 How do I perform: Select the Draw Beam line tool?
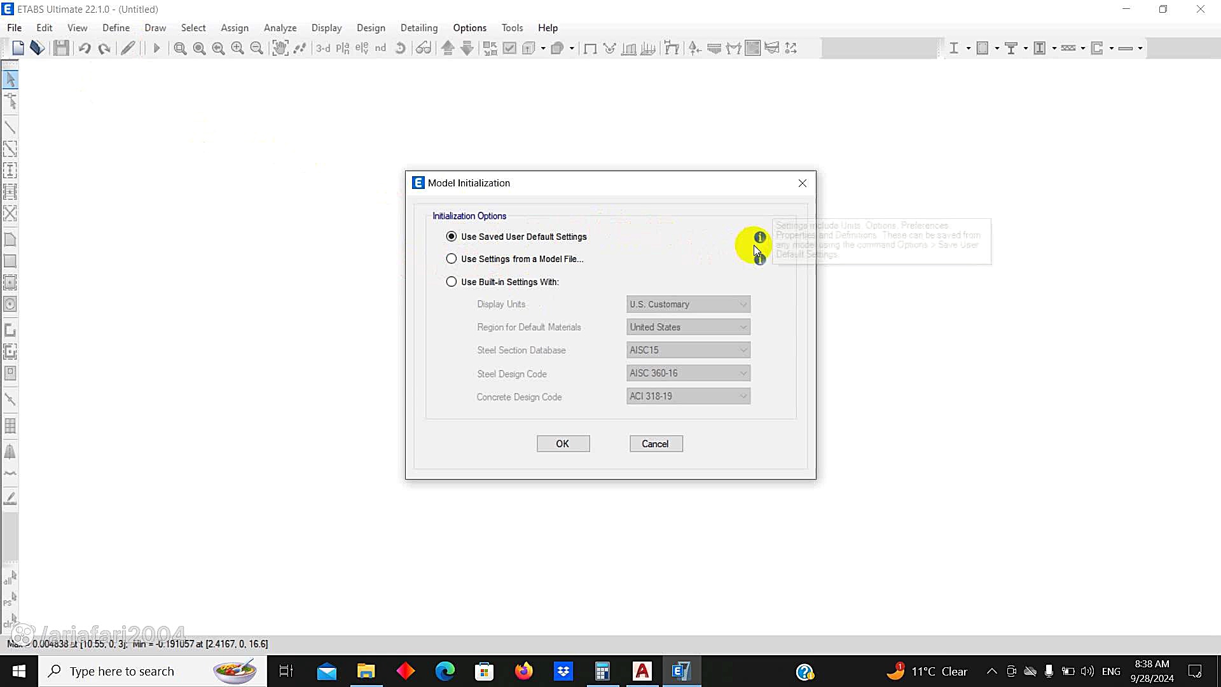click(10, 127)
